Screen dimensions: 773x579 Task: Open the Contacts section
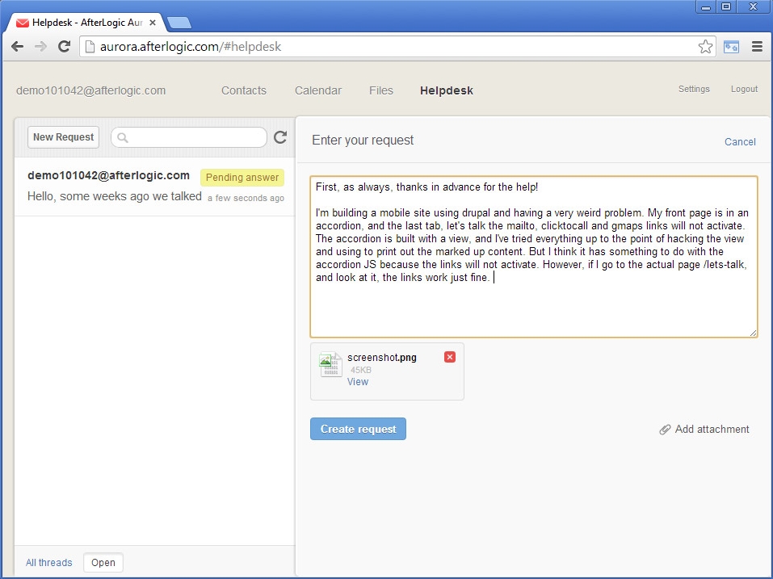pos(244,90)
